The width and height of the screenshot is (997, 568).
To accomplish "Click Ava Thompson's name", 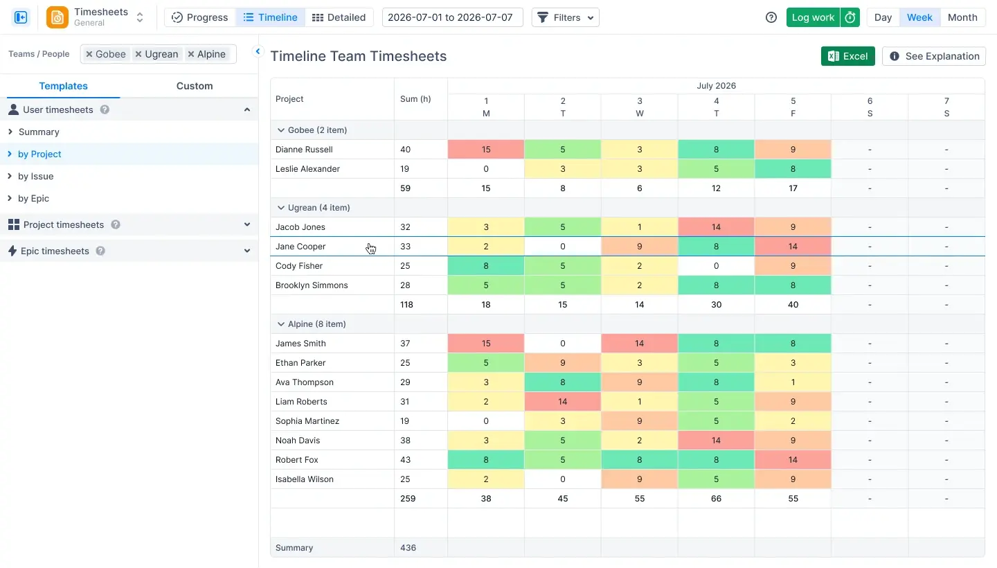I will coord(305,382).
